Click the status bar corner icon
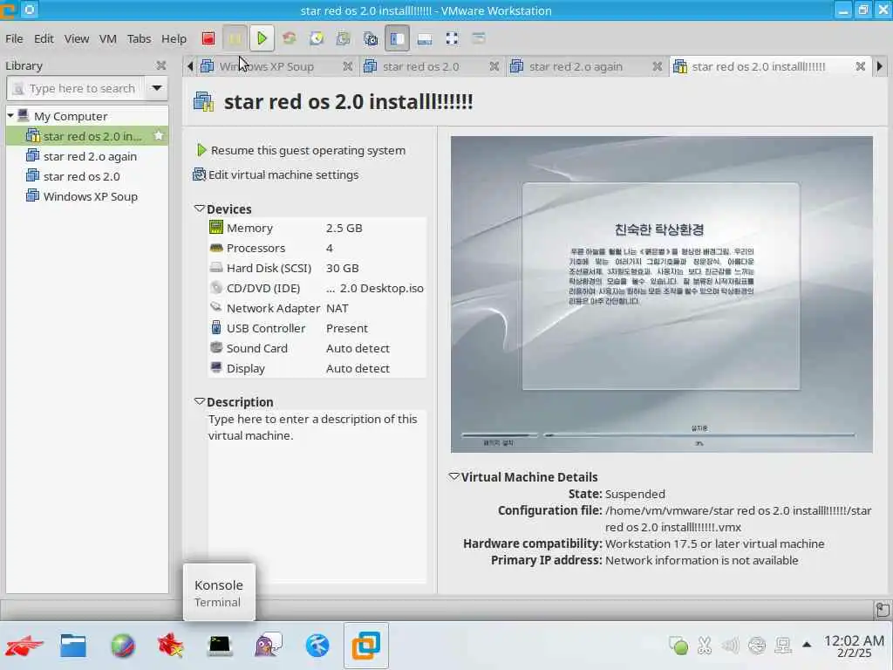 [x=883, y=610]
